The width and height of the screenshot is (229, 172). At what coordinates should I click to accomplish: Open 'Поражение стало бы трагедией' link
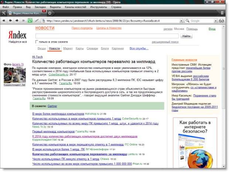194,97
